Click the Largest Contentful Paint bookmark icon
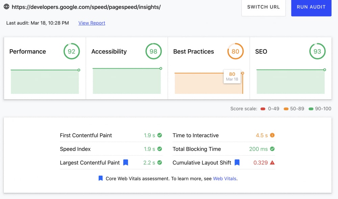This screenshot has width=338, height=199. pos(126,163)
